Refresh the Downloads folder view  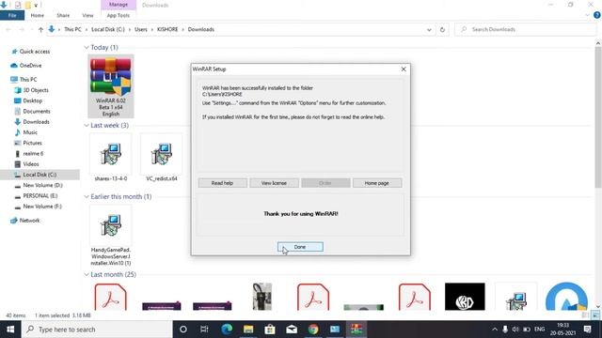pyautogui.click(x=442, y=29)
